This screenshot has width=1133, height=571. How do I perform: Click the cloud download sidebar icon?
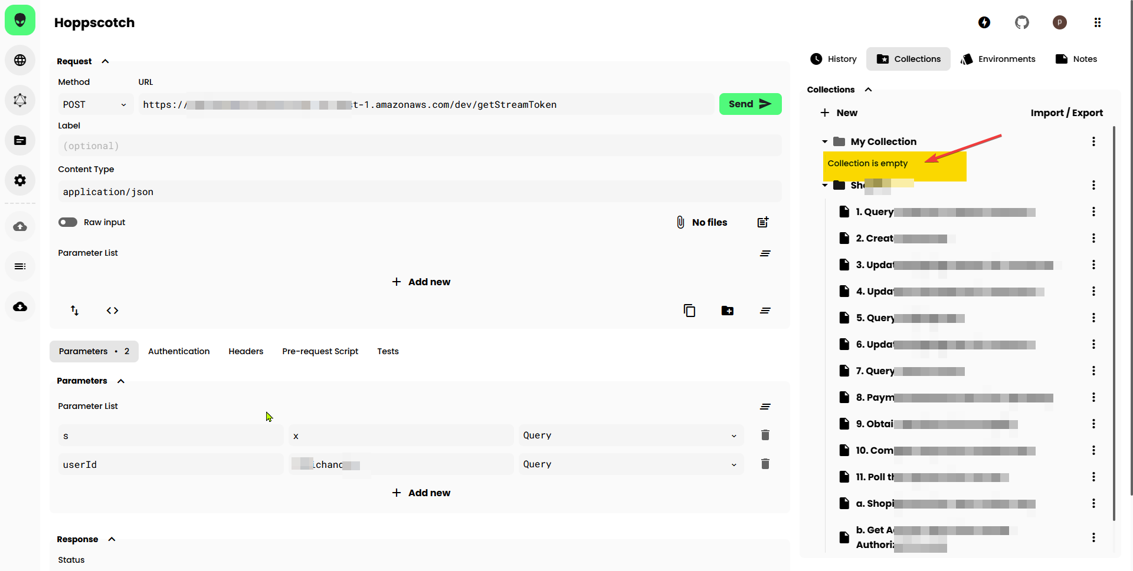coord(20,306)
